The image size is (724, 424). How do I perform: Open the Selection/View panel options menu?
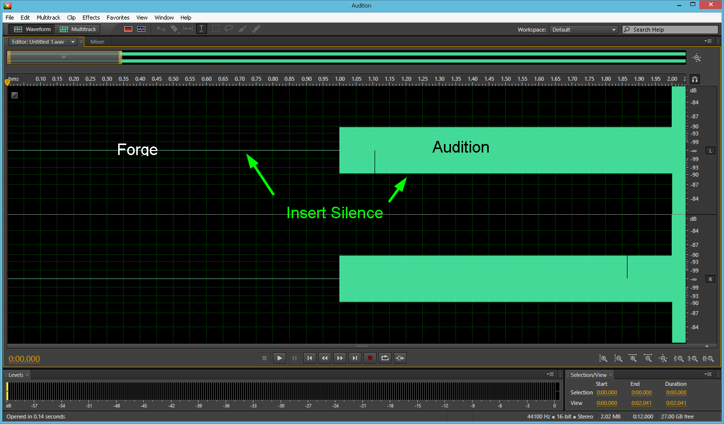tap(708, 374)
